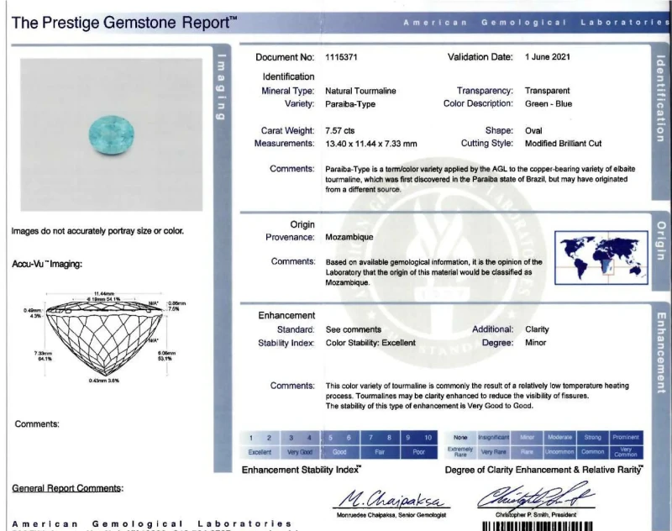Click the "Enhancement Stability Index" caption
This screenshot has width=672, height=531.
click(302, 470)
